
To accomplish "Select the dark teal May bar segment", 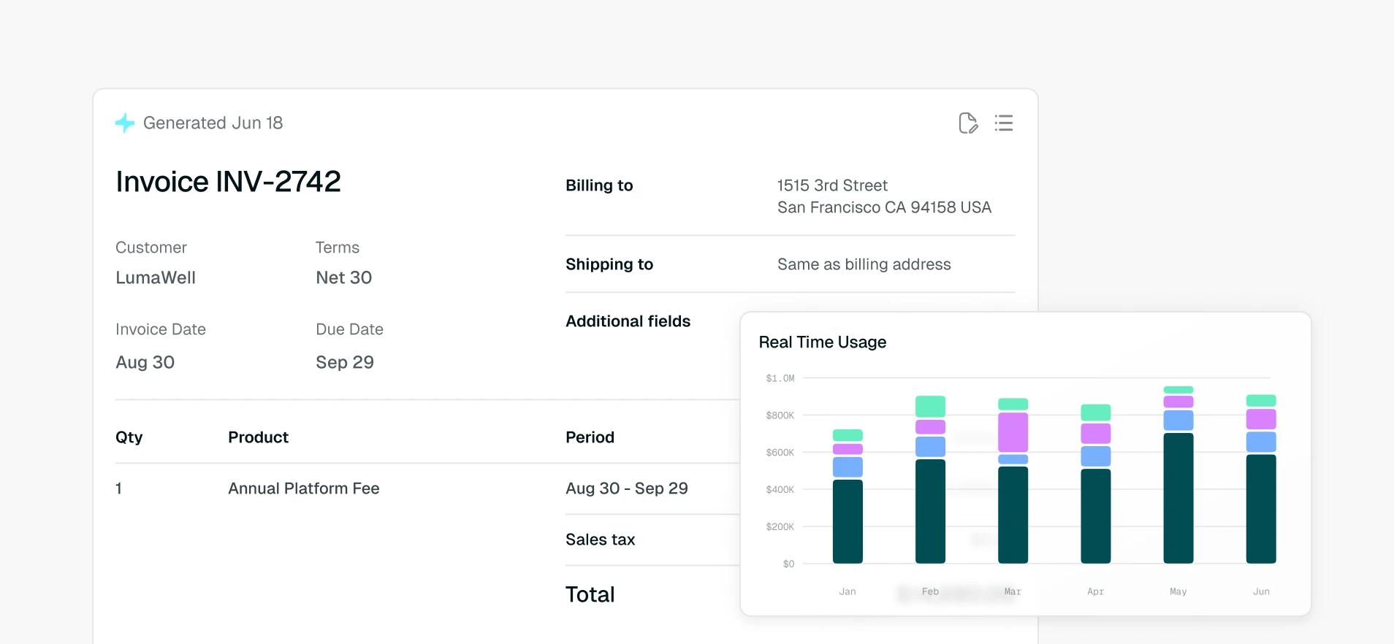I will coord(1178,498).
